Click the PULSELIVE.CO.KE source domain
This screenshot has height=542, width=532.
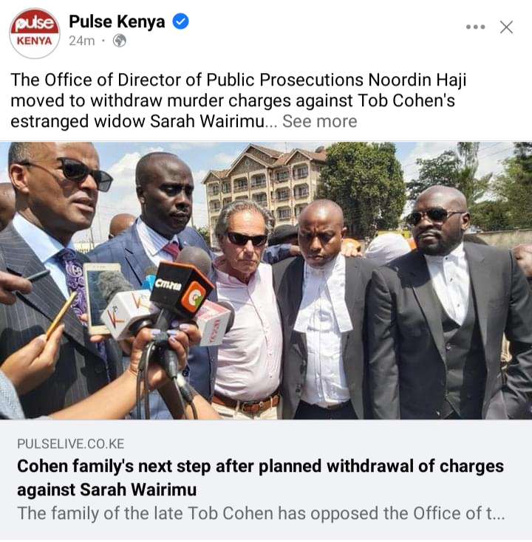click(x=71, y=444)
